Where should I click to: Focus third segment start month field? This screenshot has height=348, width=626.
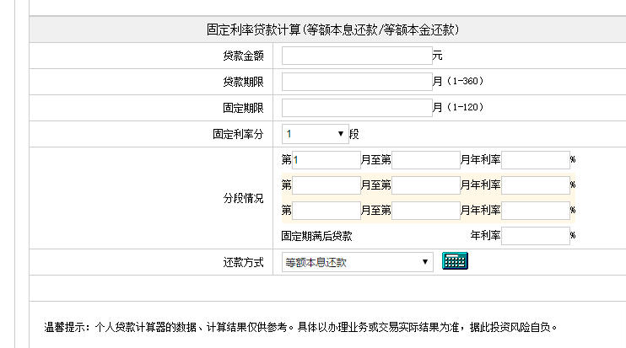[326, 211]
